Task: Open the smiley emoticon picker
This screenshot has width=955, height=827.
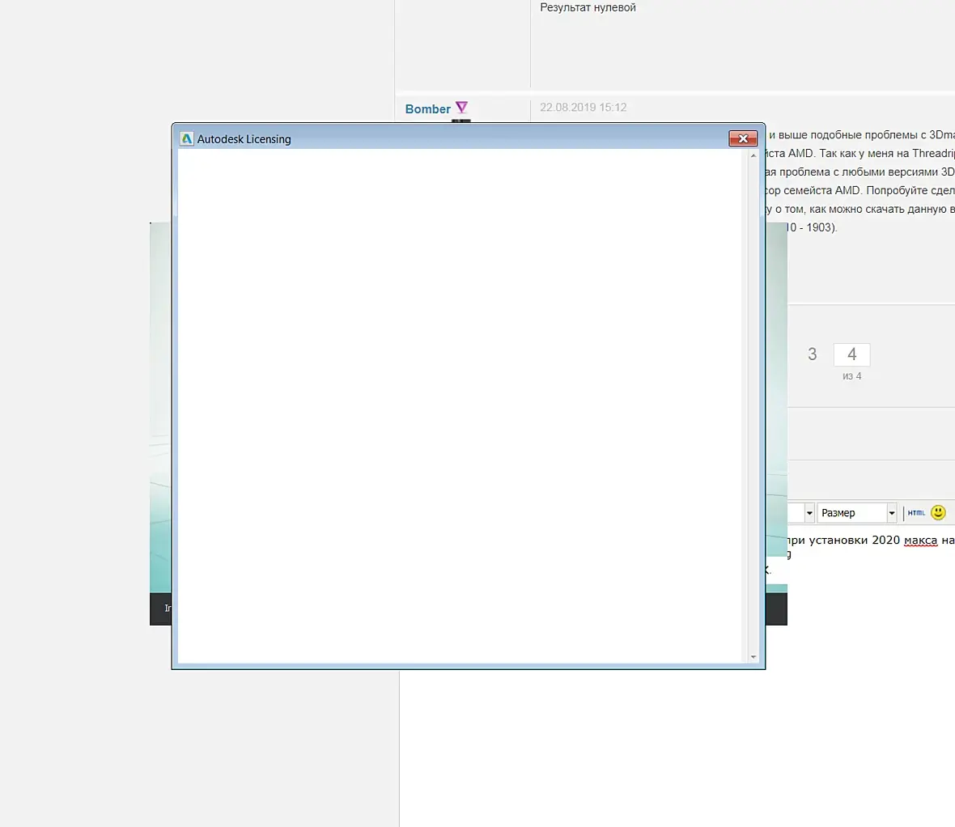Action: pyautogui.click(x=938, y=513)
